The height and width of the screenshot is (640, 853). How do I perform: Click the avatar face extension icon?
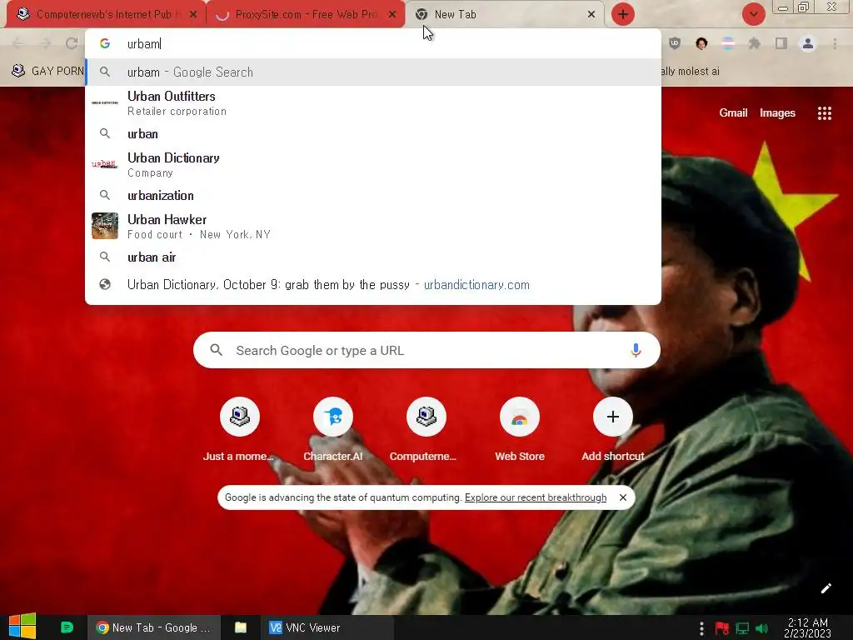point(701,43)
